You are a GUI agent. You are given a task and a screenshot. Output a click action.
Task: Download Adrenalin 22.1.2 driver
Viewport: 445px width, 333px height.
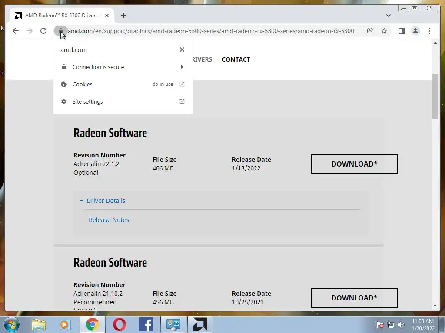pyautogui.click(x=355, y=164)
